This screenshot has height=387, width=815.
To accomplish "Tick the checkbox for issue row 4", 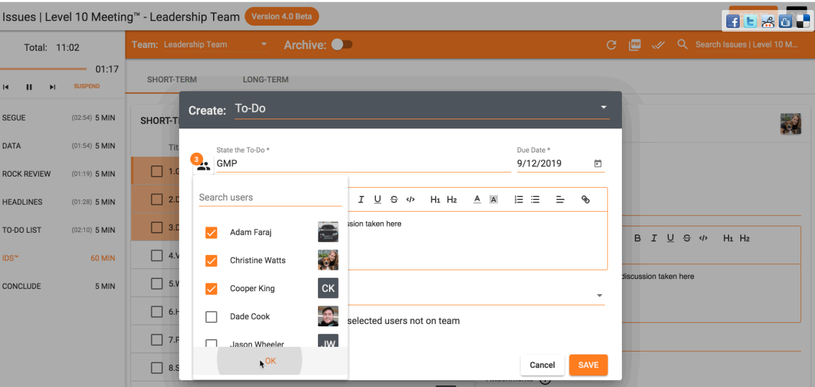I will [157, 256].
